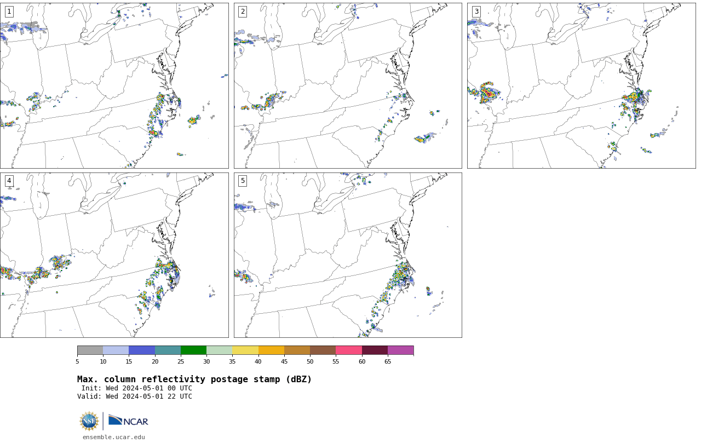Image resolution: width=701 pixels, height=443 pixels.
Task: Open ensemble member 3 map thumbnail
Action: tap(581, 85)
